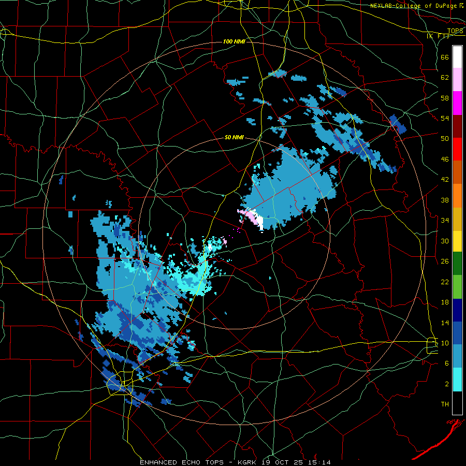Click the legend label "6"
Screen dimensions: 466x466
[x=447, y=363]
